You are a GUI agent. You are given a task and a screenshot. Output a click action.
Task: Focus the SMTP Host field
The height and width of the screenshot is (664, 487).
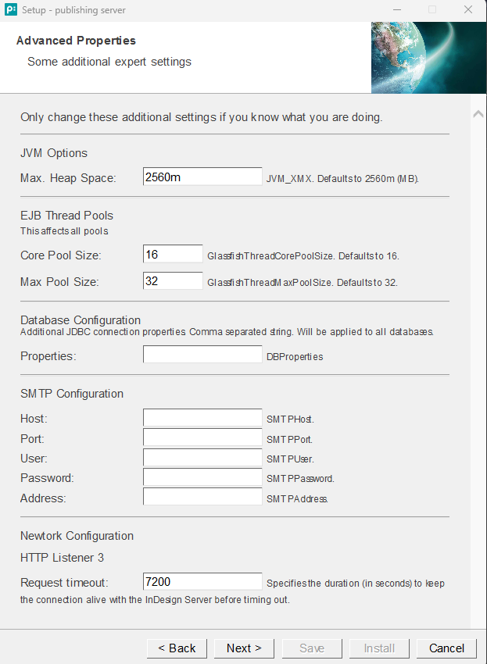pyautogui.click(x=202, y=418)
